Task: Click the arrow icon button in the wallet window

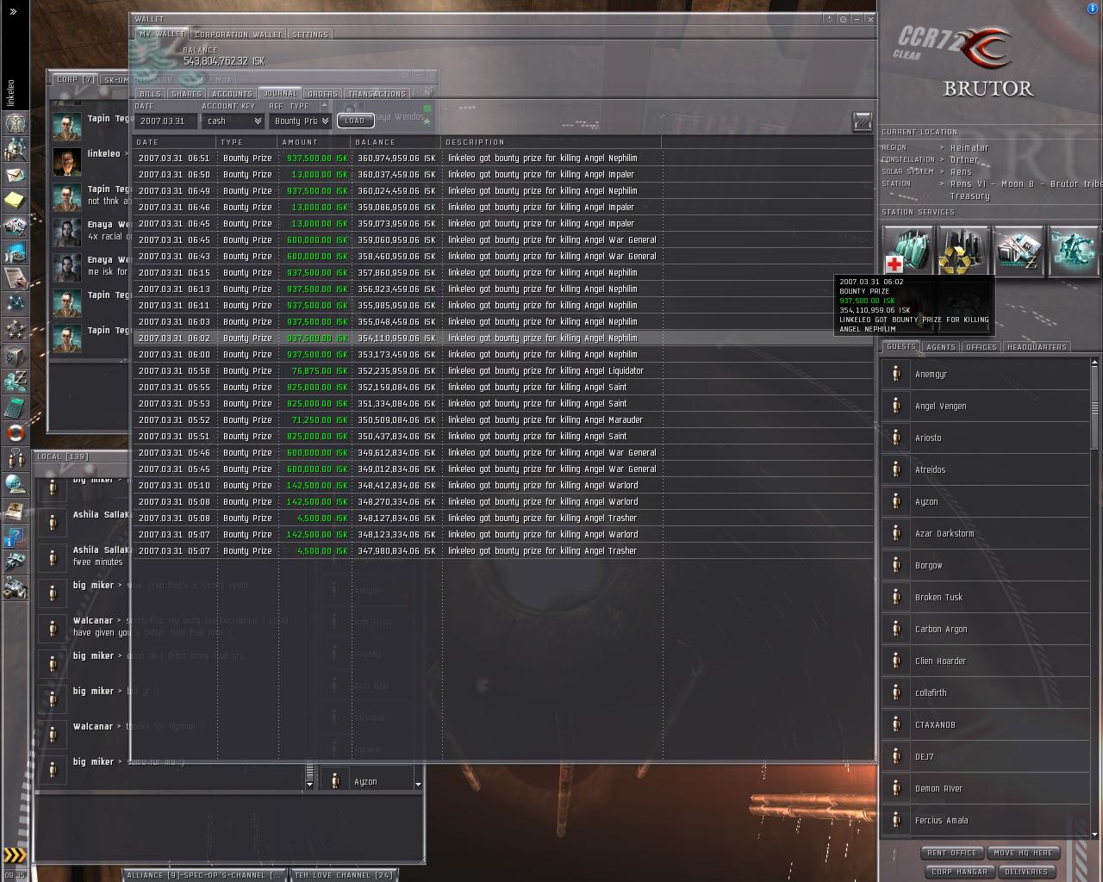Action: 862,121
